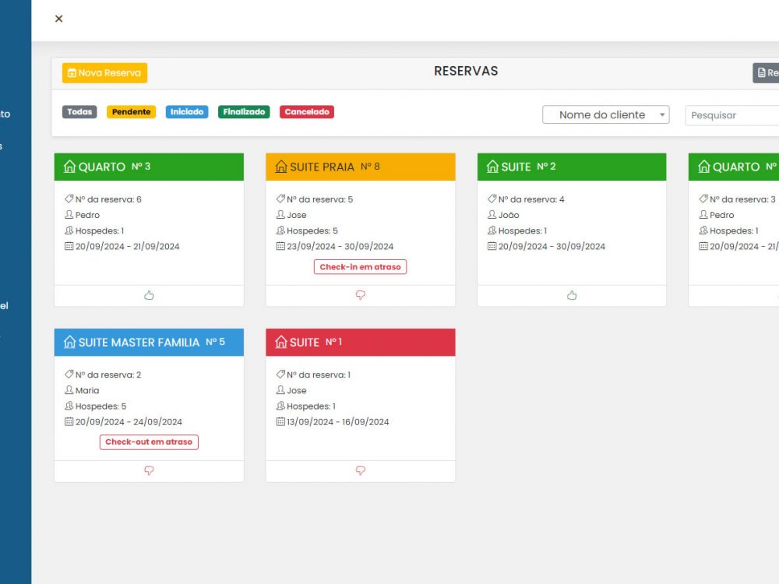The width and height of the screenshot is (779, 584).
Task: Open the red Suite Nº 1 card header
Action: pos(360,343)
